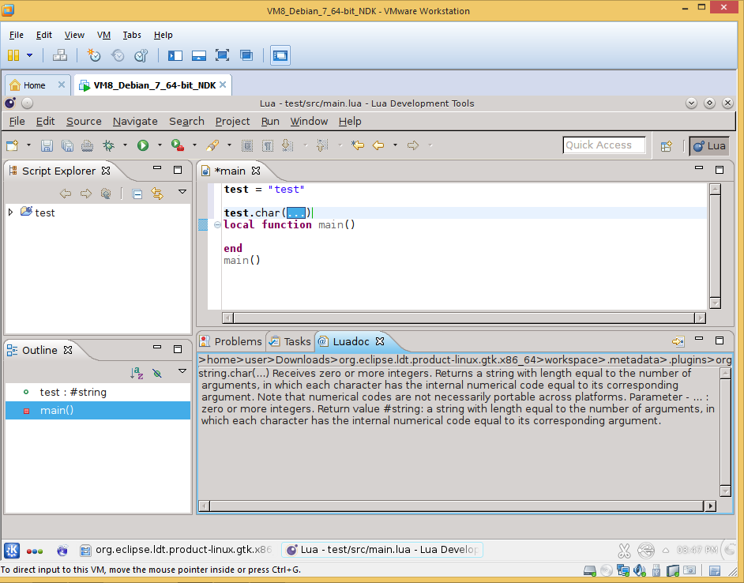Click the Collapse All icon in Script Explorer
744x583 pixels.
point(137,194)
